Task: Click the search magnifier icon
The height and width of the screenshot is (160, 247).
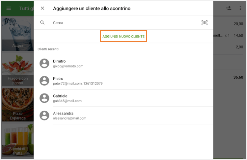Action: click(42, 22)
